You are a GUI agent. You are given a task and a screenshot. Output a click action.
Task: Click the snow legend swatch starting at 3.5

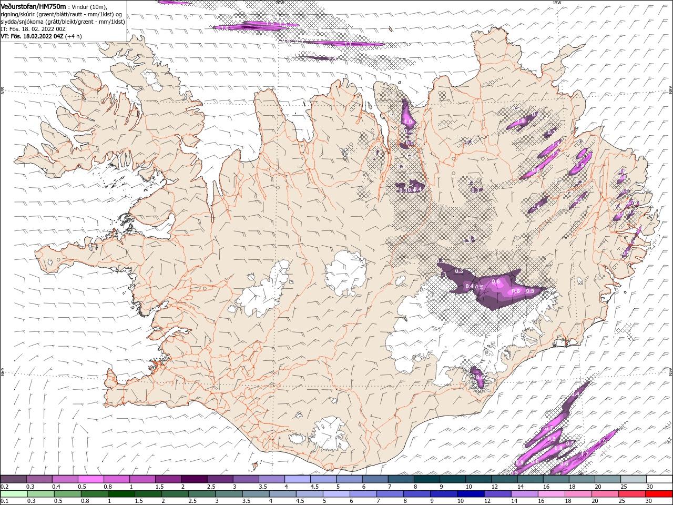click(271, 479)
